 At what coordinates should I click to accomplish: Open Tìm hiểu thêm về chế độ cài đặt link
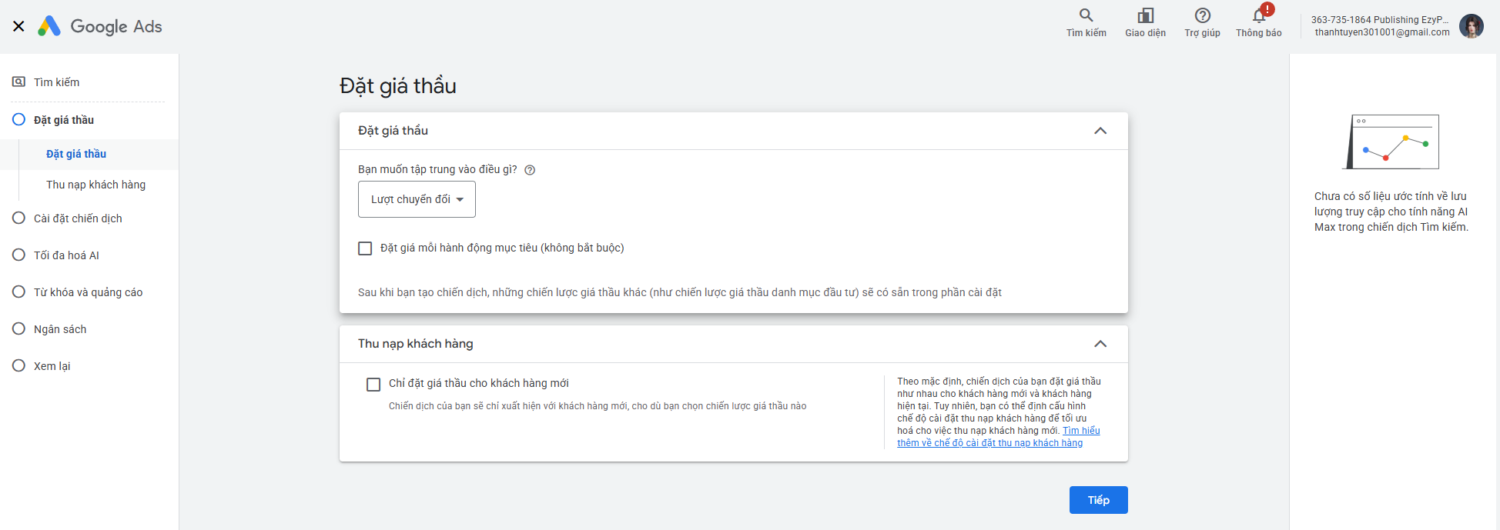[990, 443]
